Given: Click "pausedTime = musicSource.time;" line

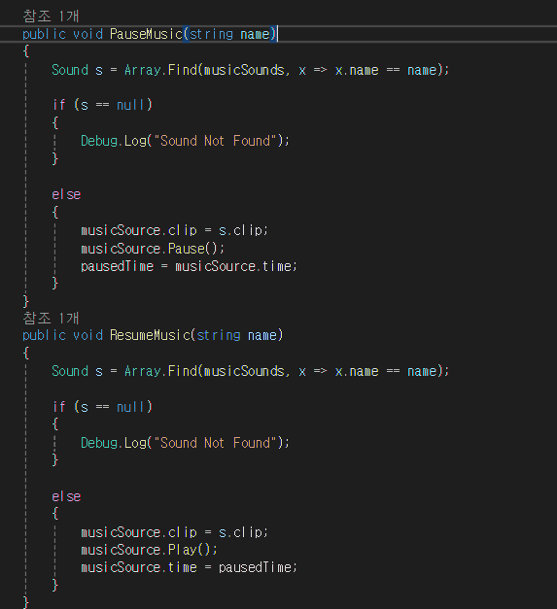Looking at the screenshot, I should pyautogui.click(x=189, y=266).
